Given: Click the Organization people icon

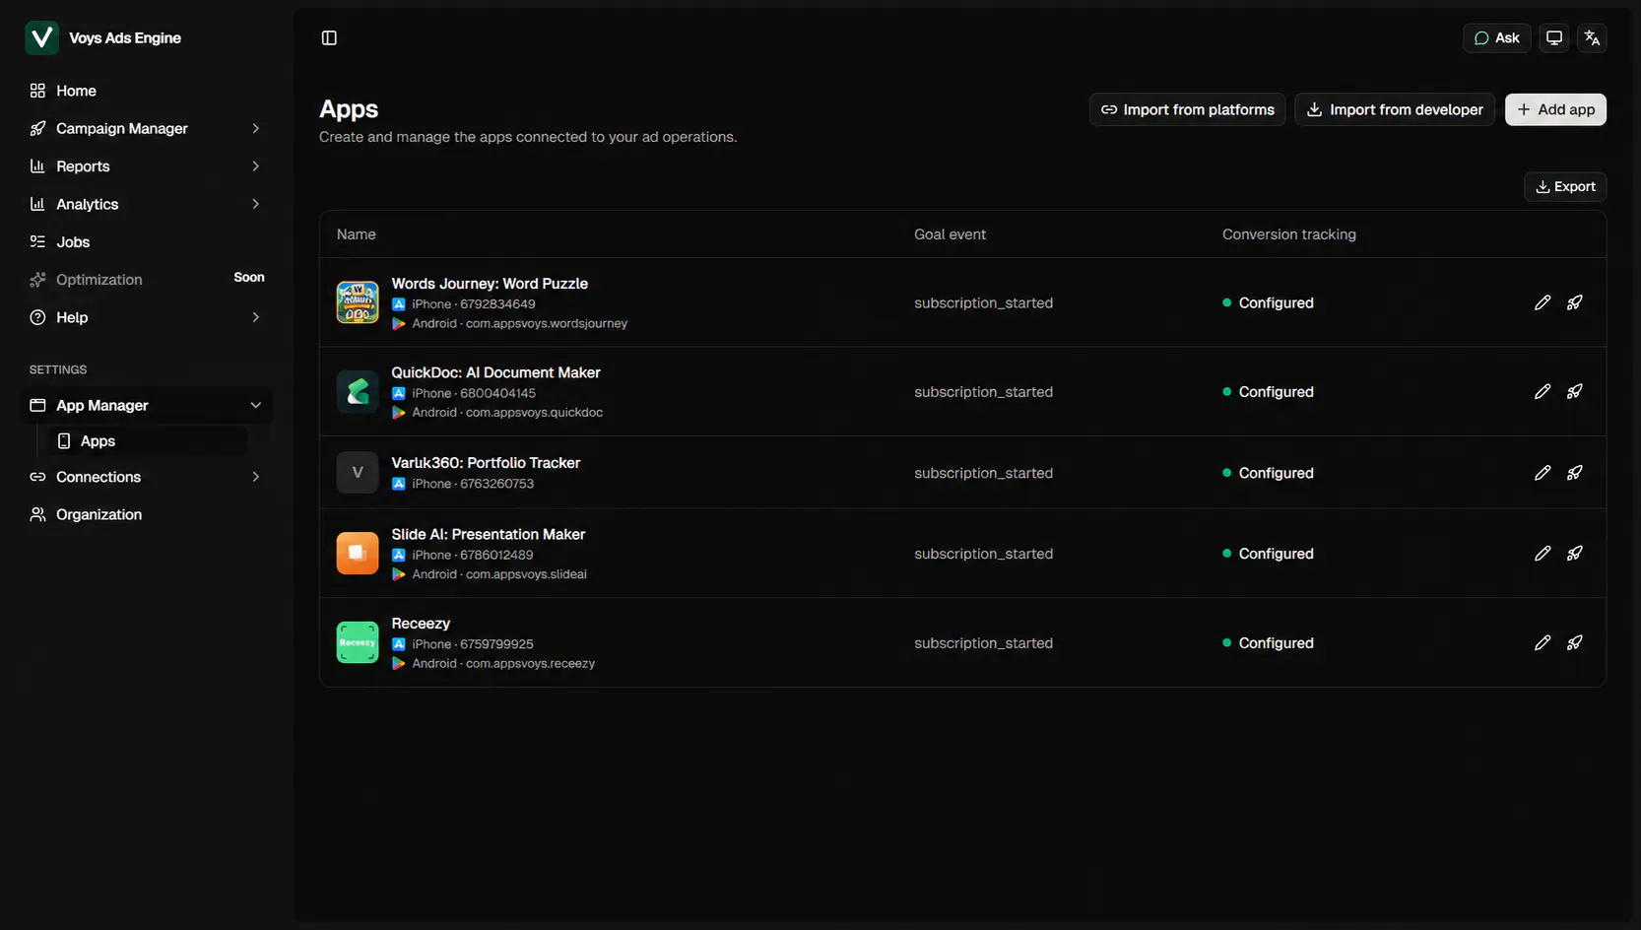Looking at the screenshot, I should [x=37, y=514].
